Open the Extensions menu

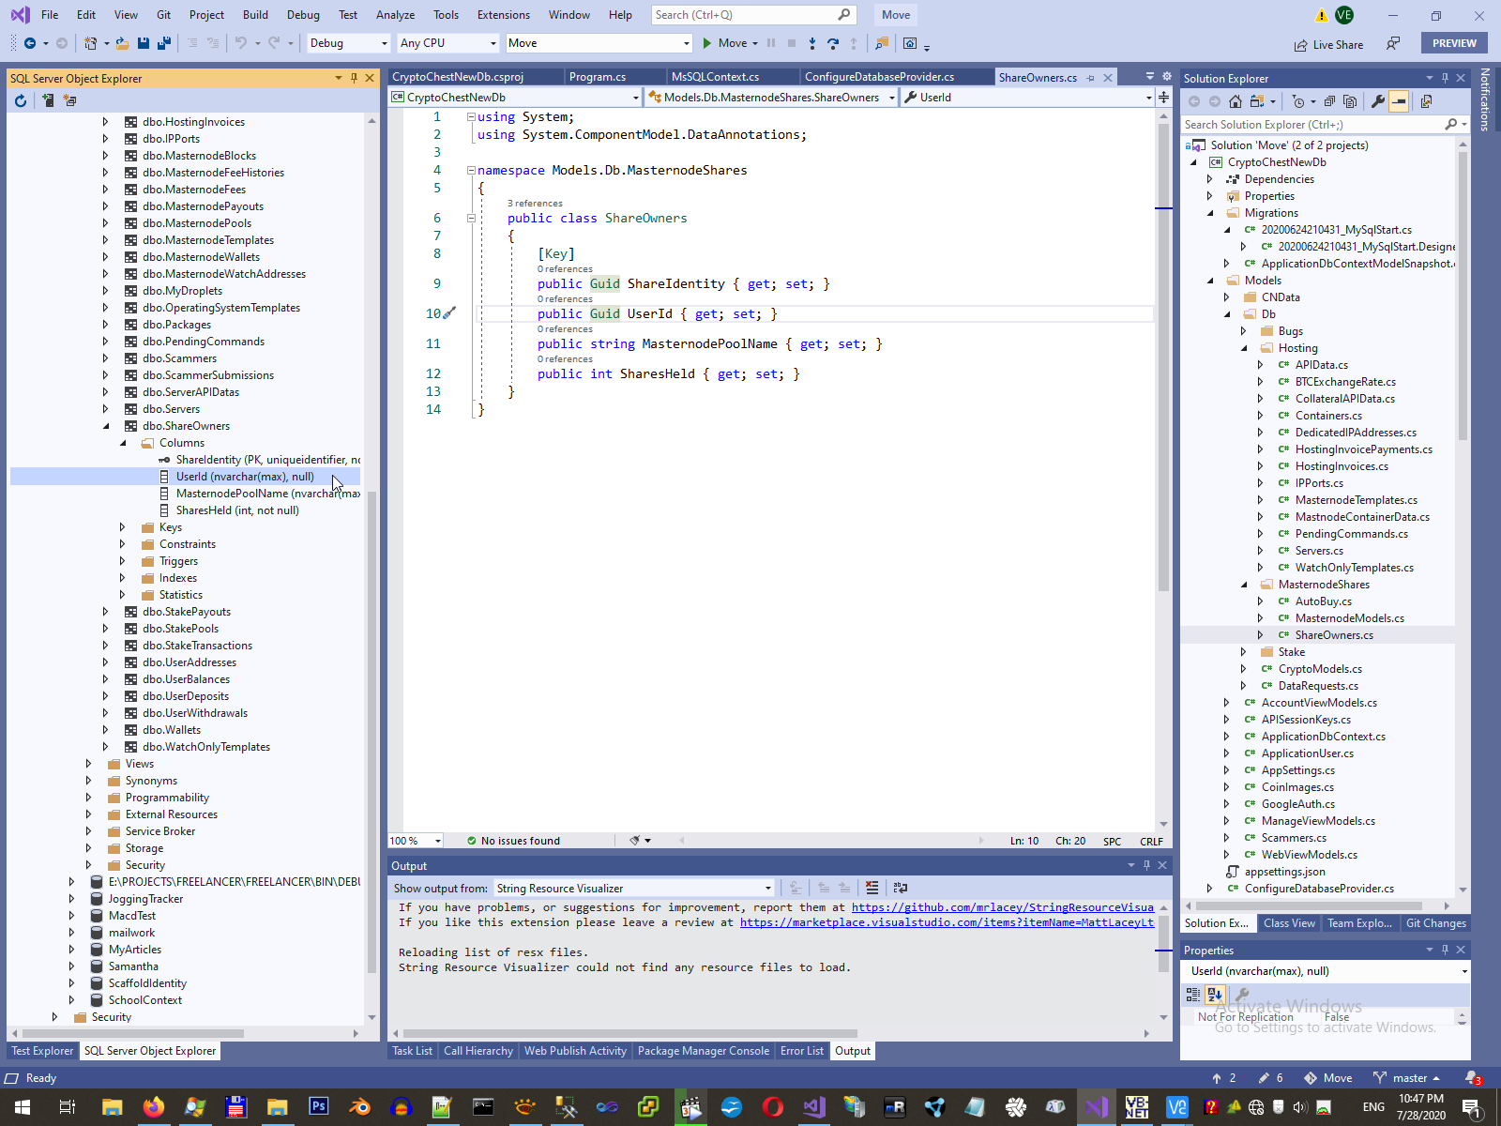[503, 15]
